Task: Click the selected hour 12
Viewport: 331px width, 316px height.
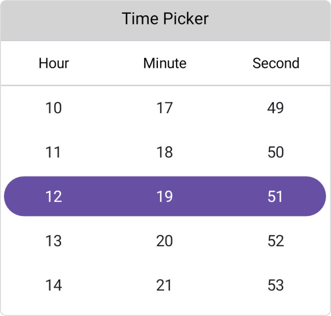Action: [54, 196]
